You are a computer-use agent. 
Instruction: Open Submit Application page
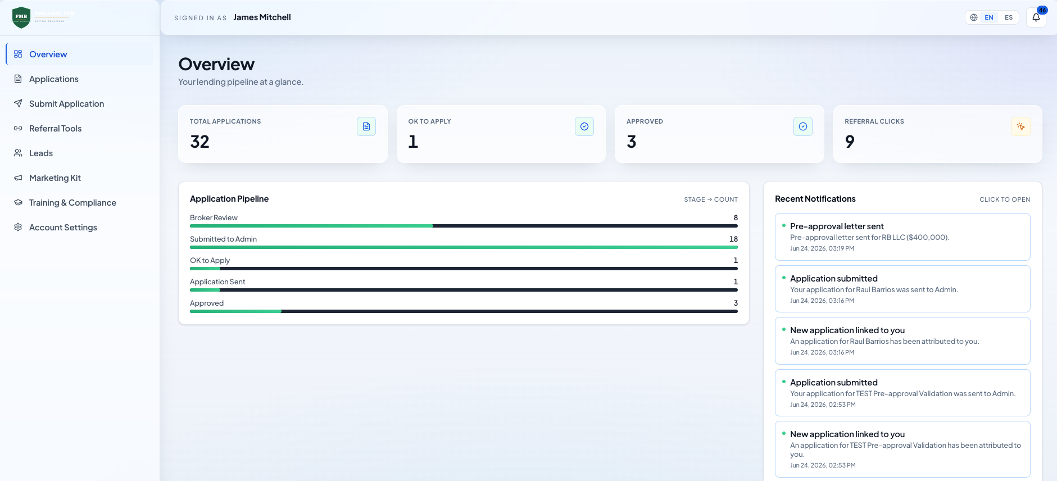79,103
